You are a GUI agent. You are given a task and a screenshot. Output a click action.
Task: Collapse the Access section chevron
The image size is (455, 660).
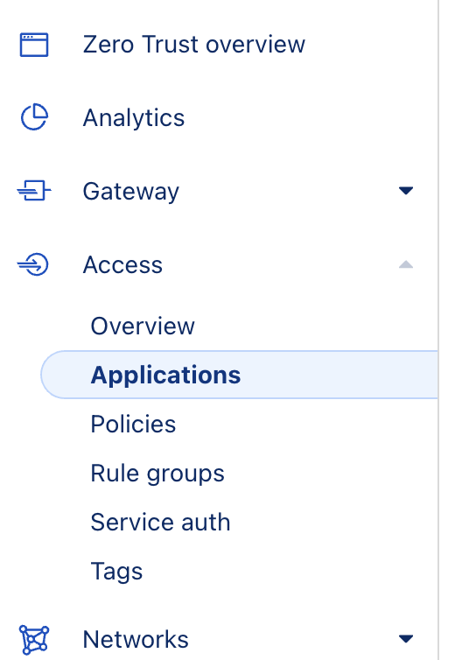click(406, 264)
